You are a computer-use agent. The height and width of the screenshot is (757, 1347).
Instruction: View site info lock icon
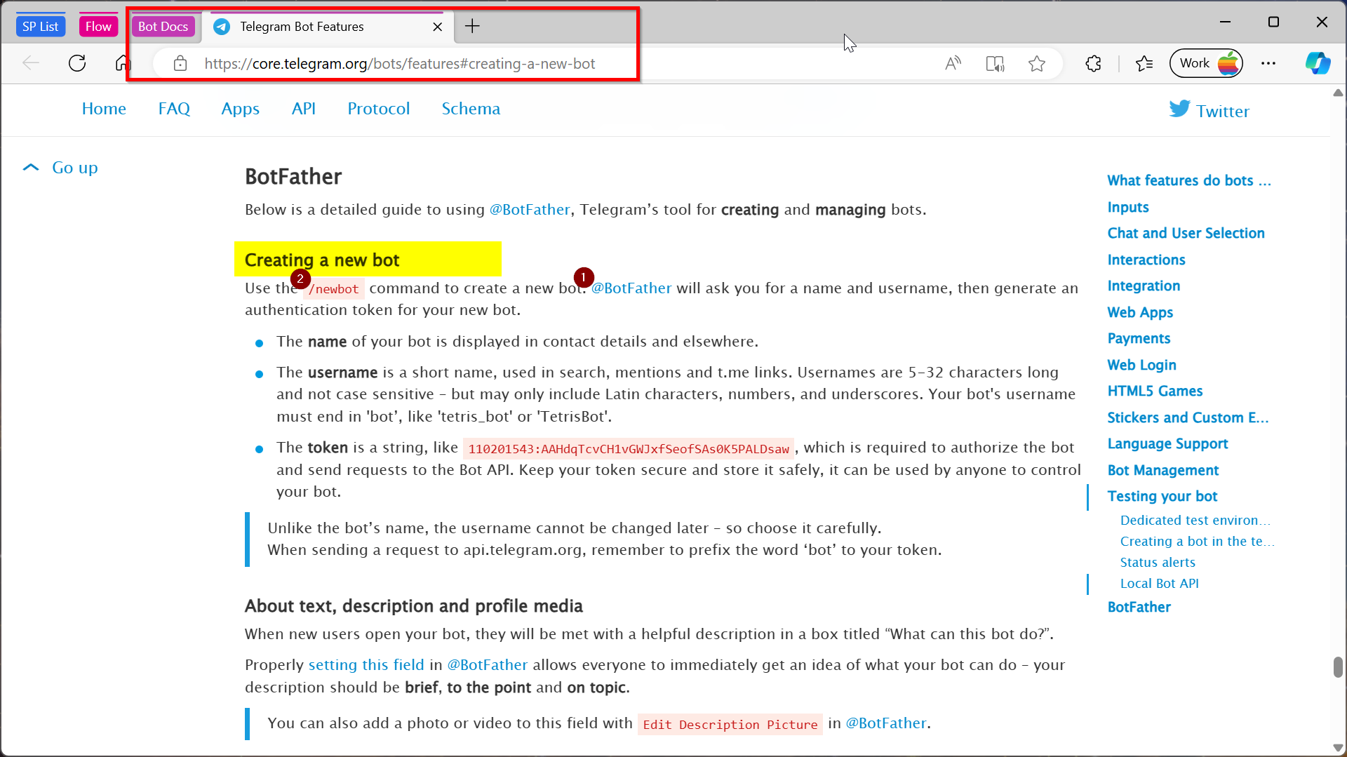(180, 64)
